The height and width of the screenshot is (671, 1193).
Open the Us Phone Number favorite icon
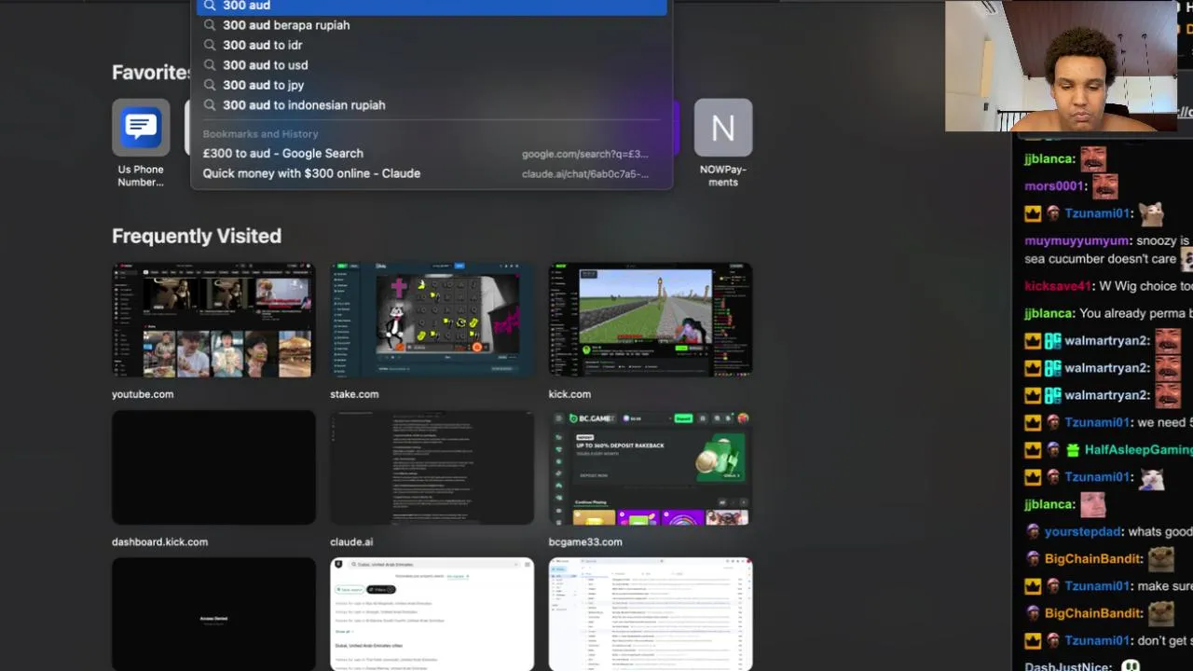tap(141, 128)
